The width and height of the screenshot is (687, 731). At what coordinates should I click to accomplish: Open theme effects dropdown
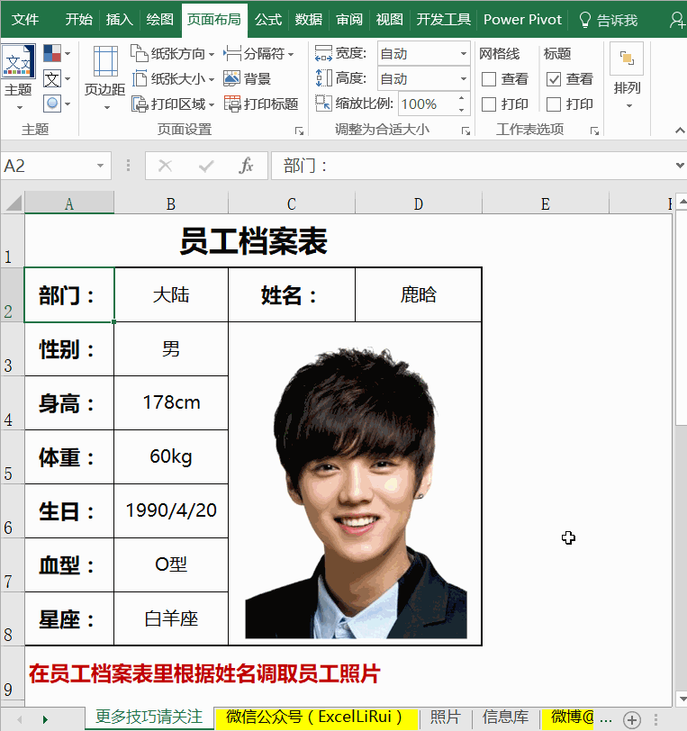(x=57, y=104)
